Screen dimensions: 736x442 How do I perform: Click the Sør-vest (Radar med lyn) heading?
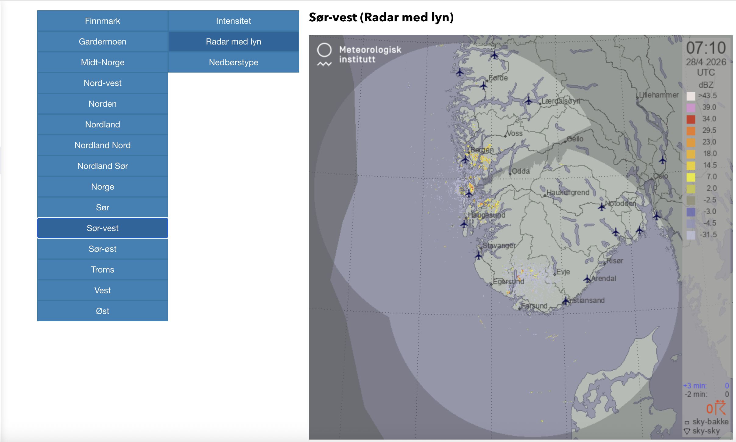click(x=381, y=17)
